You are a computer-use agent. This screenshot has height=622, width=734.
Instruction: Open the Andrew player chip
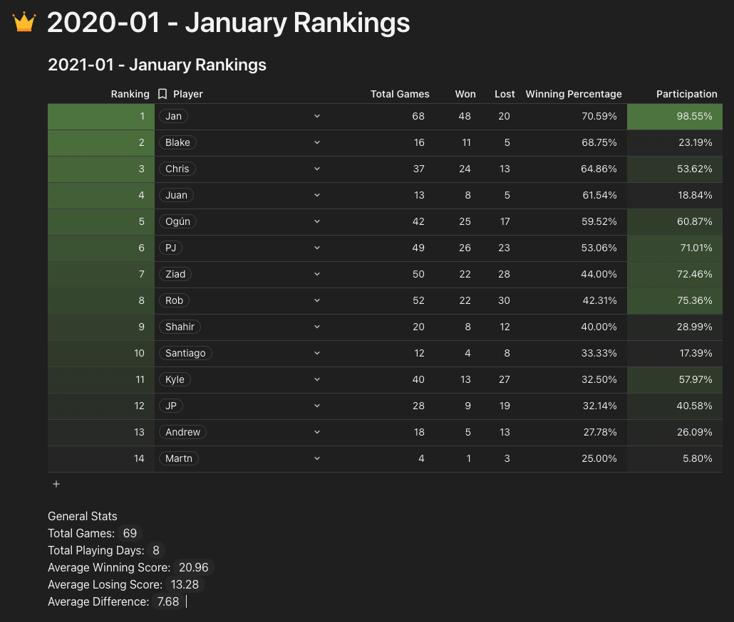[183, 432]
